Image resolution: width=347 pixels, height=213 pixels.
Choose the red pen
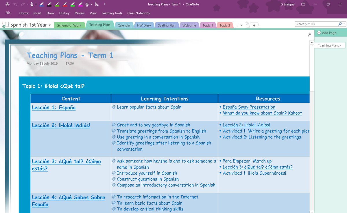pyautogui.click(x=65, y=4)
